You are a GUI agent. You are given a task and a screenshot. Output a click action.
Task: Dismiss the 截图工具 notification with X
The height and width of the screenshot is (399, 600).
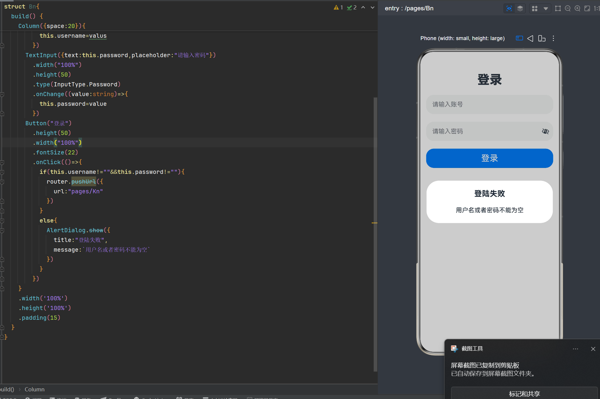pyautogui.click(x=593, y=349)
